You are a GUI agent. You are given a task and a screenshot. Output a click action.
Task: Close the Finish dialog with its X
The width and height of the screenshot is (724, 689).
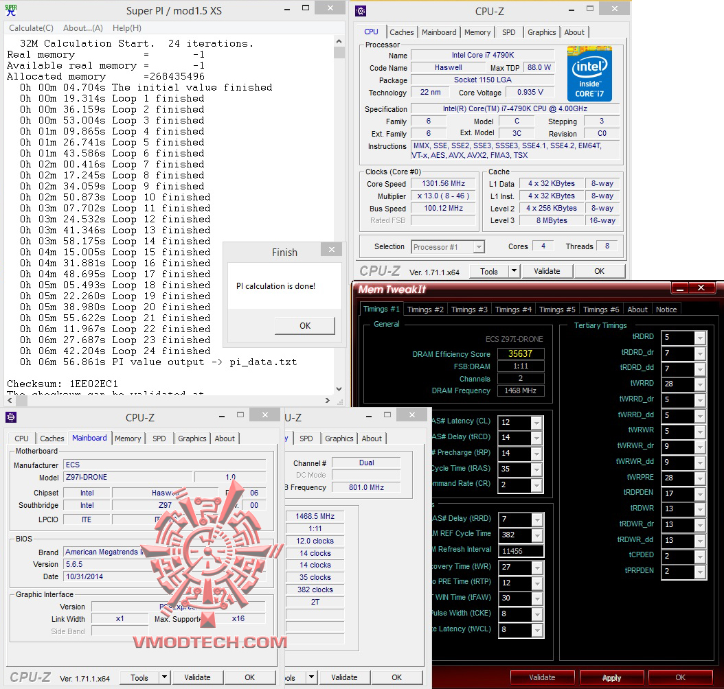tap(332, 250)
